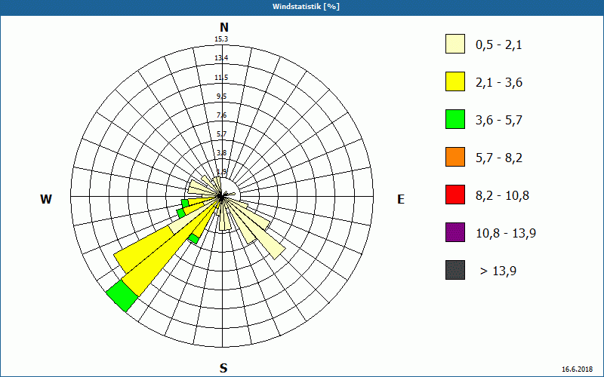The image size is (604, 377).
Task: Click the legend label '8,2 - 10,8'
Action: point(502,196)
